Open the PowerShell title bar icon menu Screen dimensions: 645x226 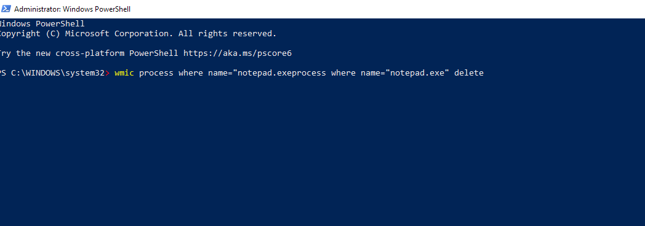(x=6, y=9)
